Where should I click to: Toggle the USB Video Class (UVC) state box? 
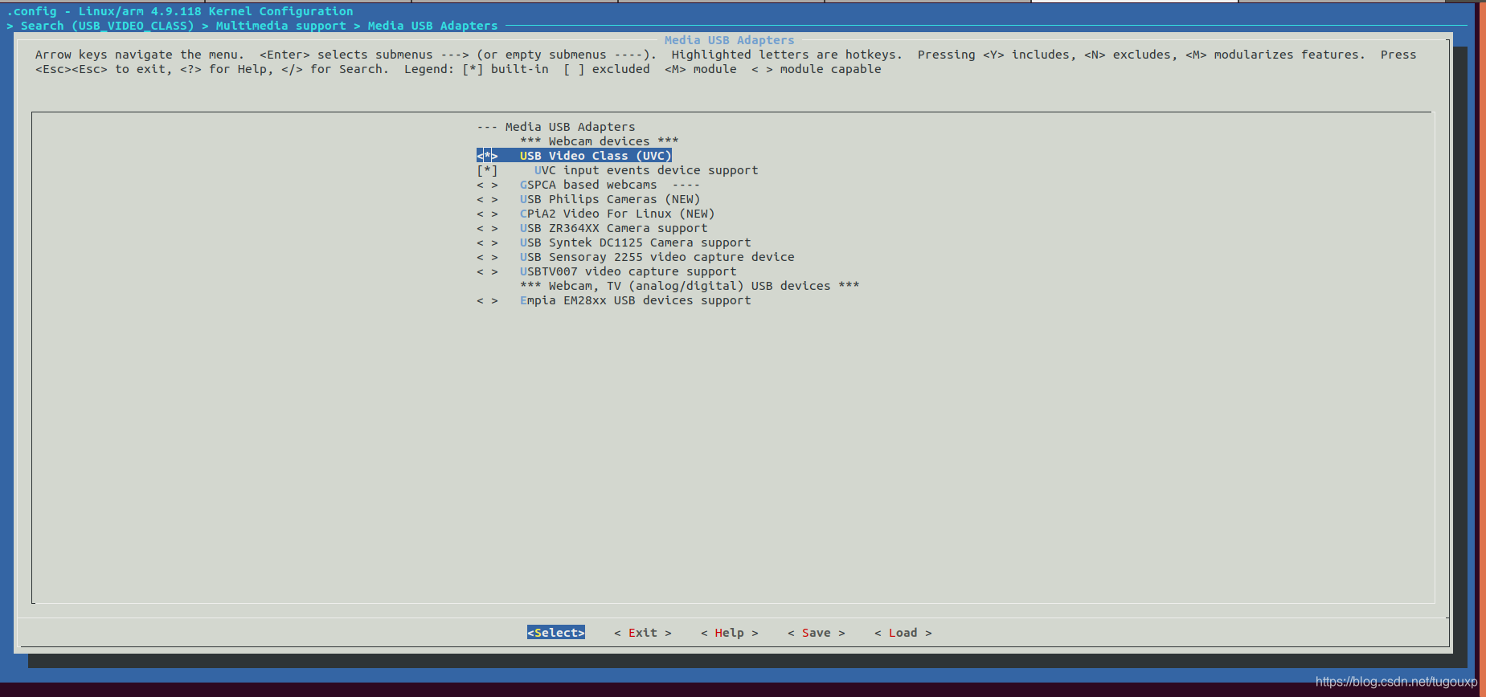[x=487, y=156]
